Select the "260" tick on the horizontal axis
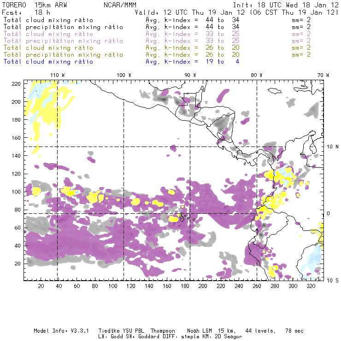The width and height of the screenshot is (341, 341). [257, 286]
